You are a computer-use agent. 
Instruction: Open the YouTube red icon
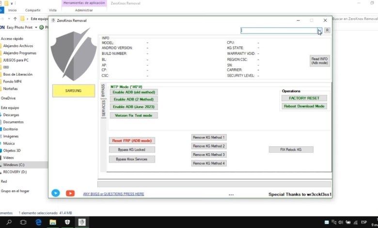point(70,193)
